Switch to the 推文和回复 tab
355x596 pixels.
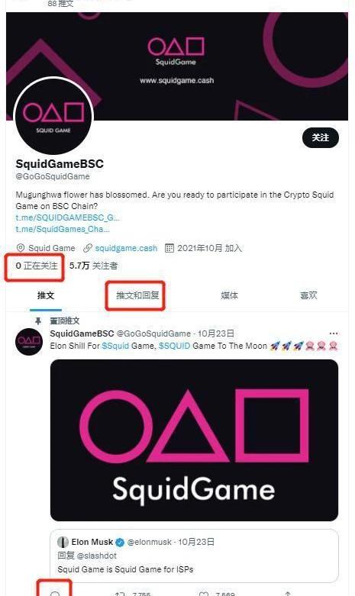pos(137,295)
